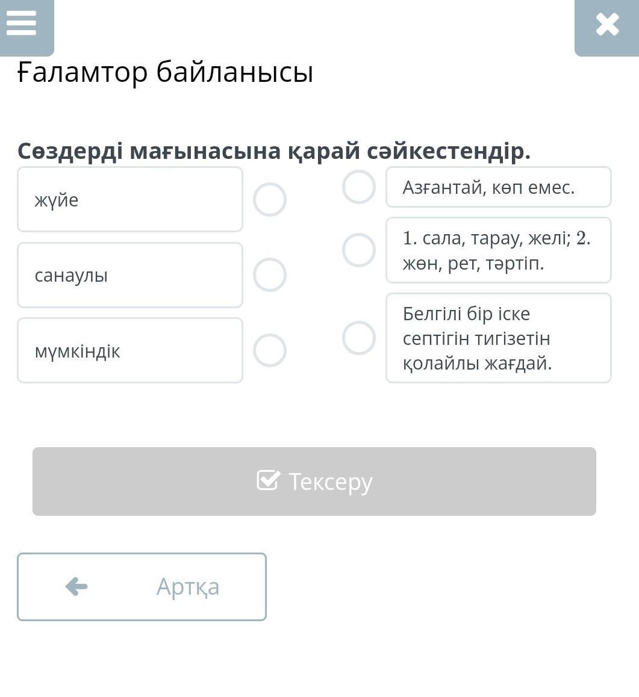Go back with the Артқа button
The height and width of the screenshot is (697, 639).
pyautogui.click(x=142, y=586)
